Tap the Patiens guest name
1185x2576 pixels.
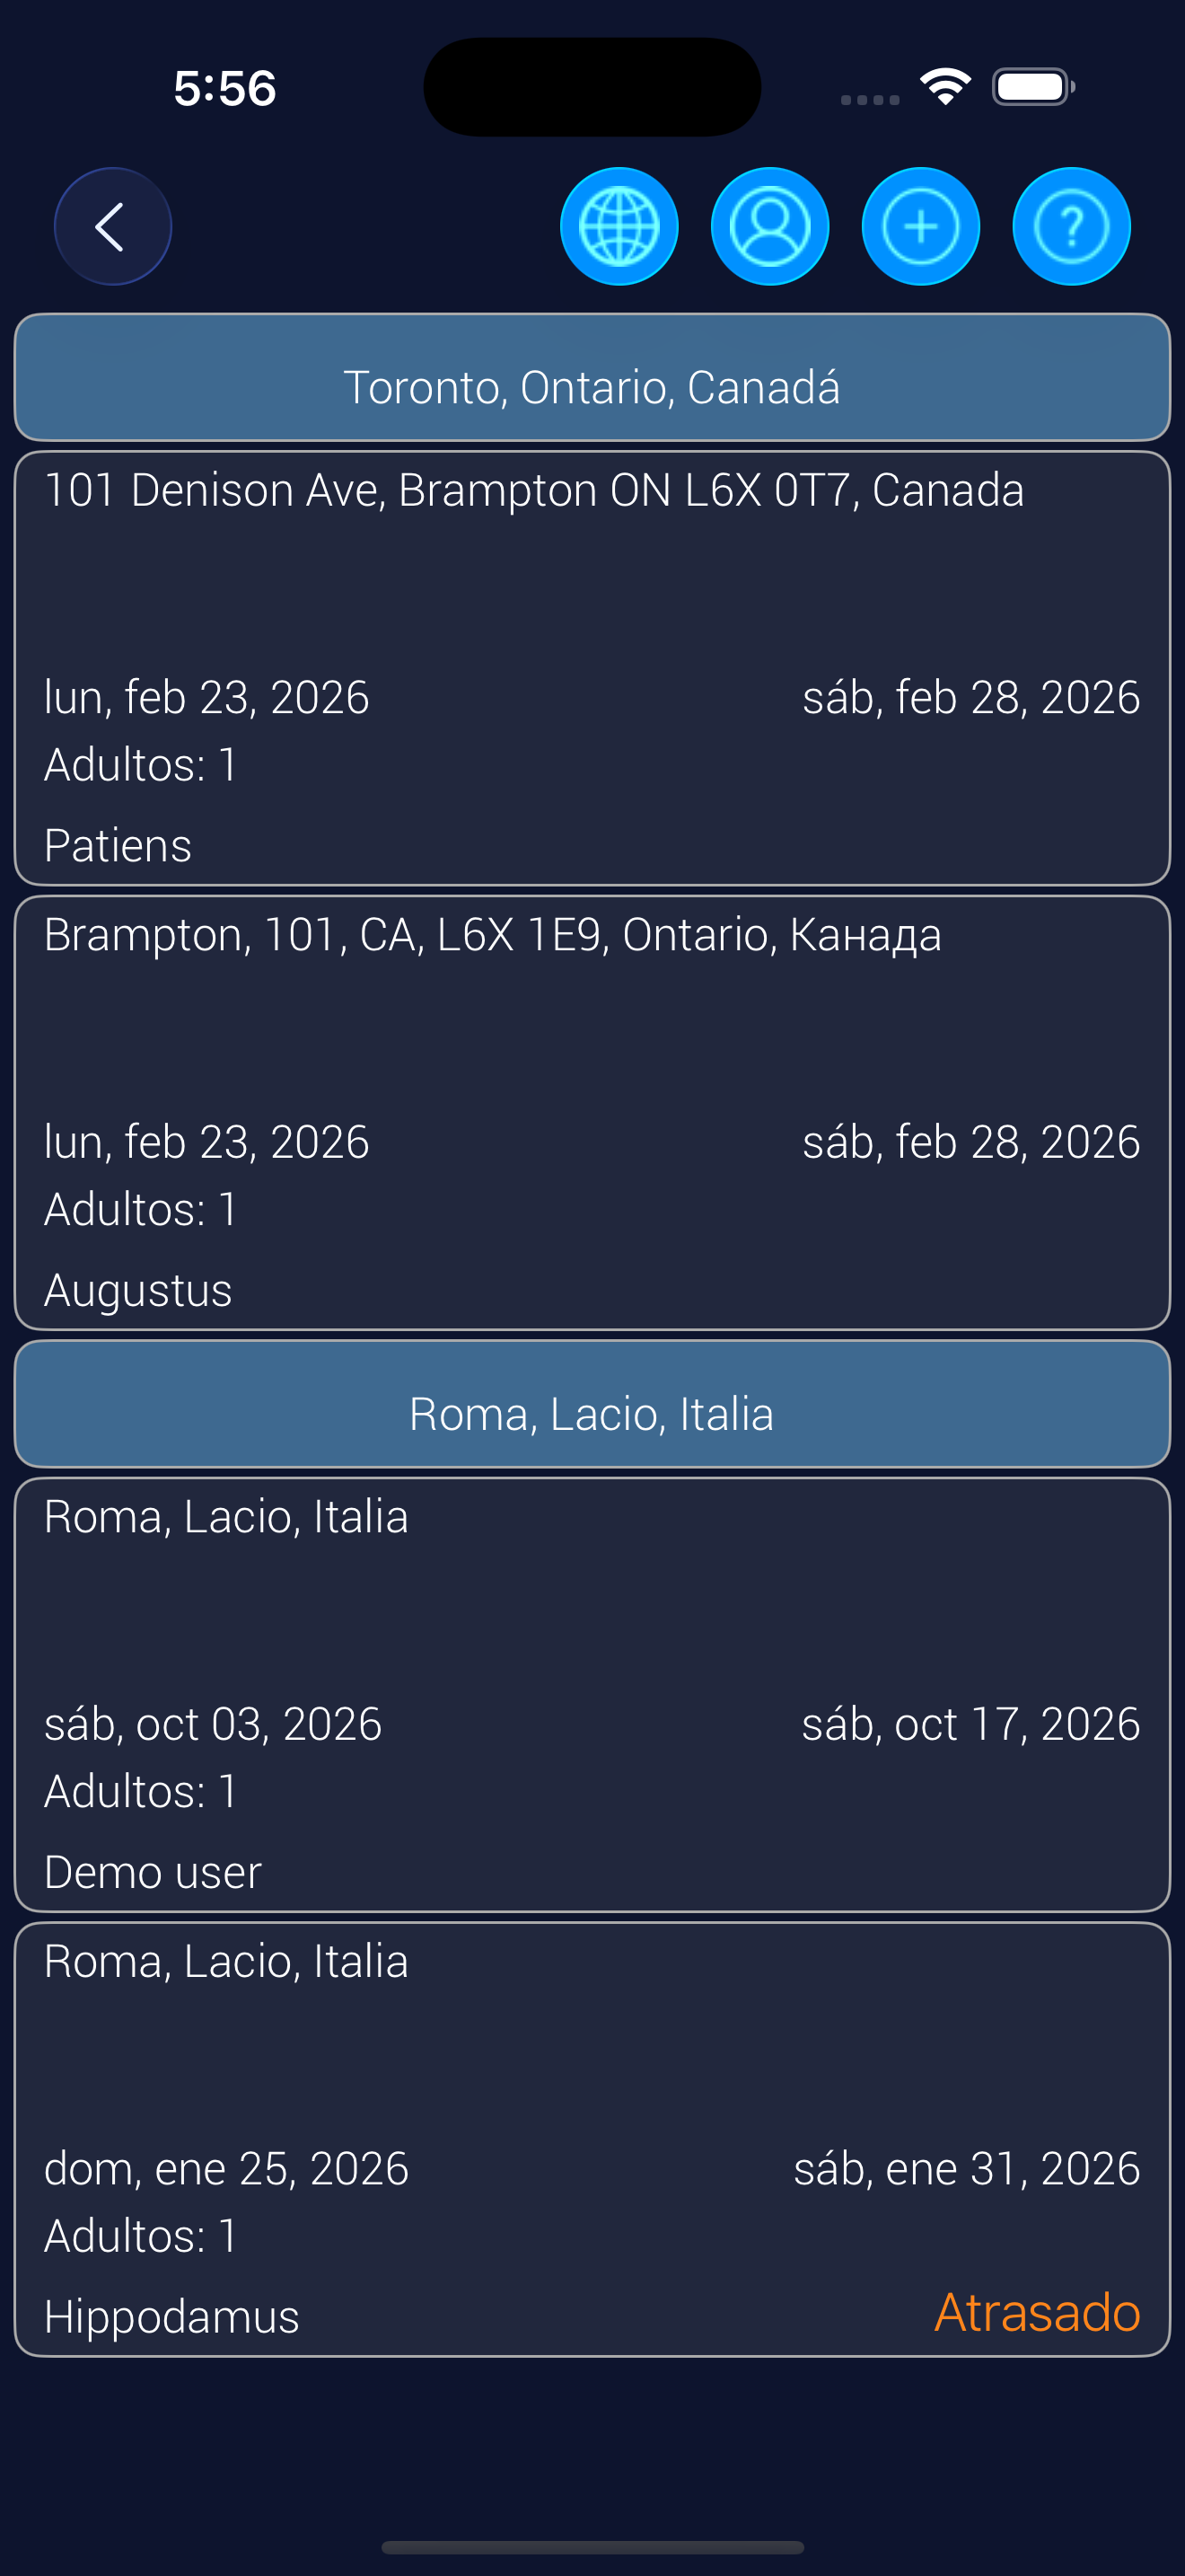pyautogui.click(x=118, y=846)
